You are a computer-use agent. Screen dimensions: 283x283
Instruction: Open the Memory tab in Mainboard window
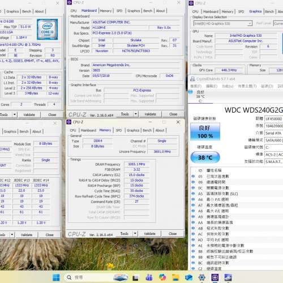point(106,11)
